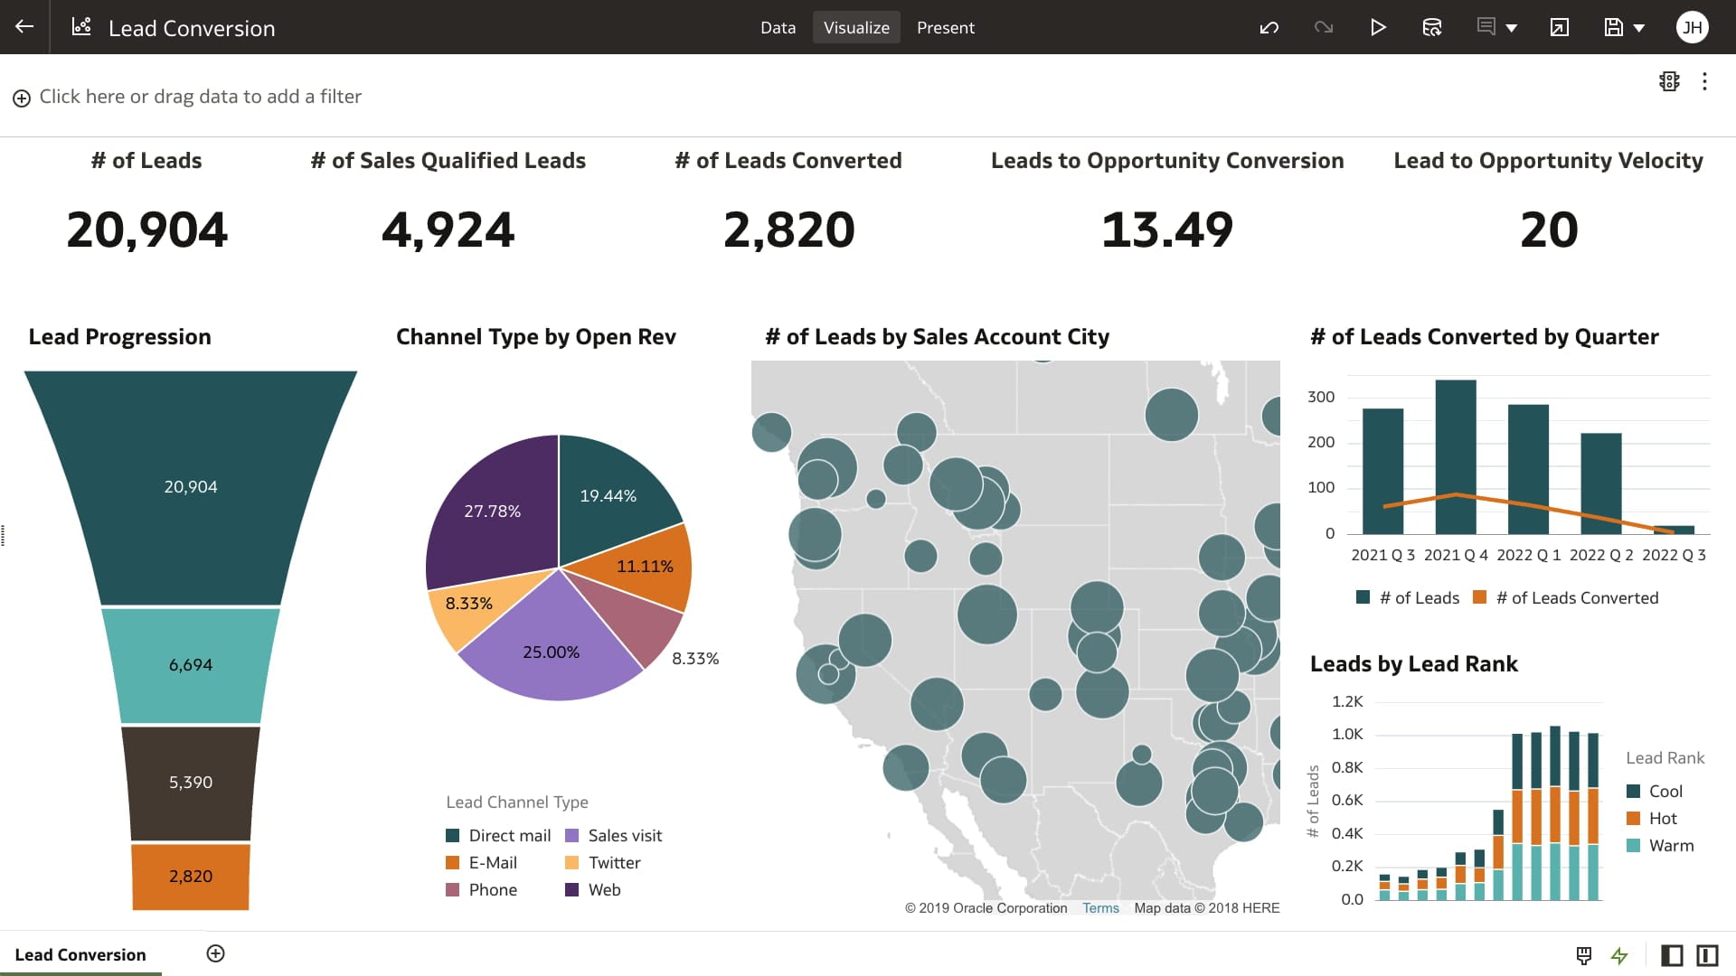
Task: Open the Present view
Action: click(x=946, y=27)
